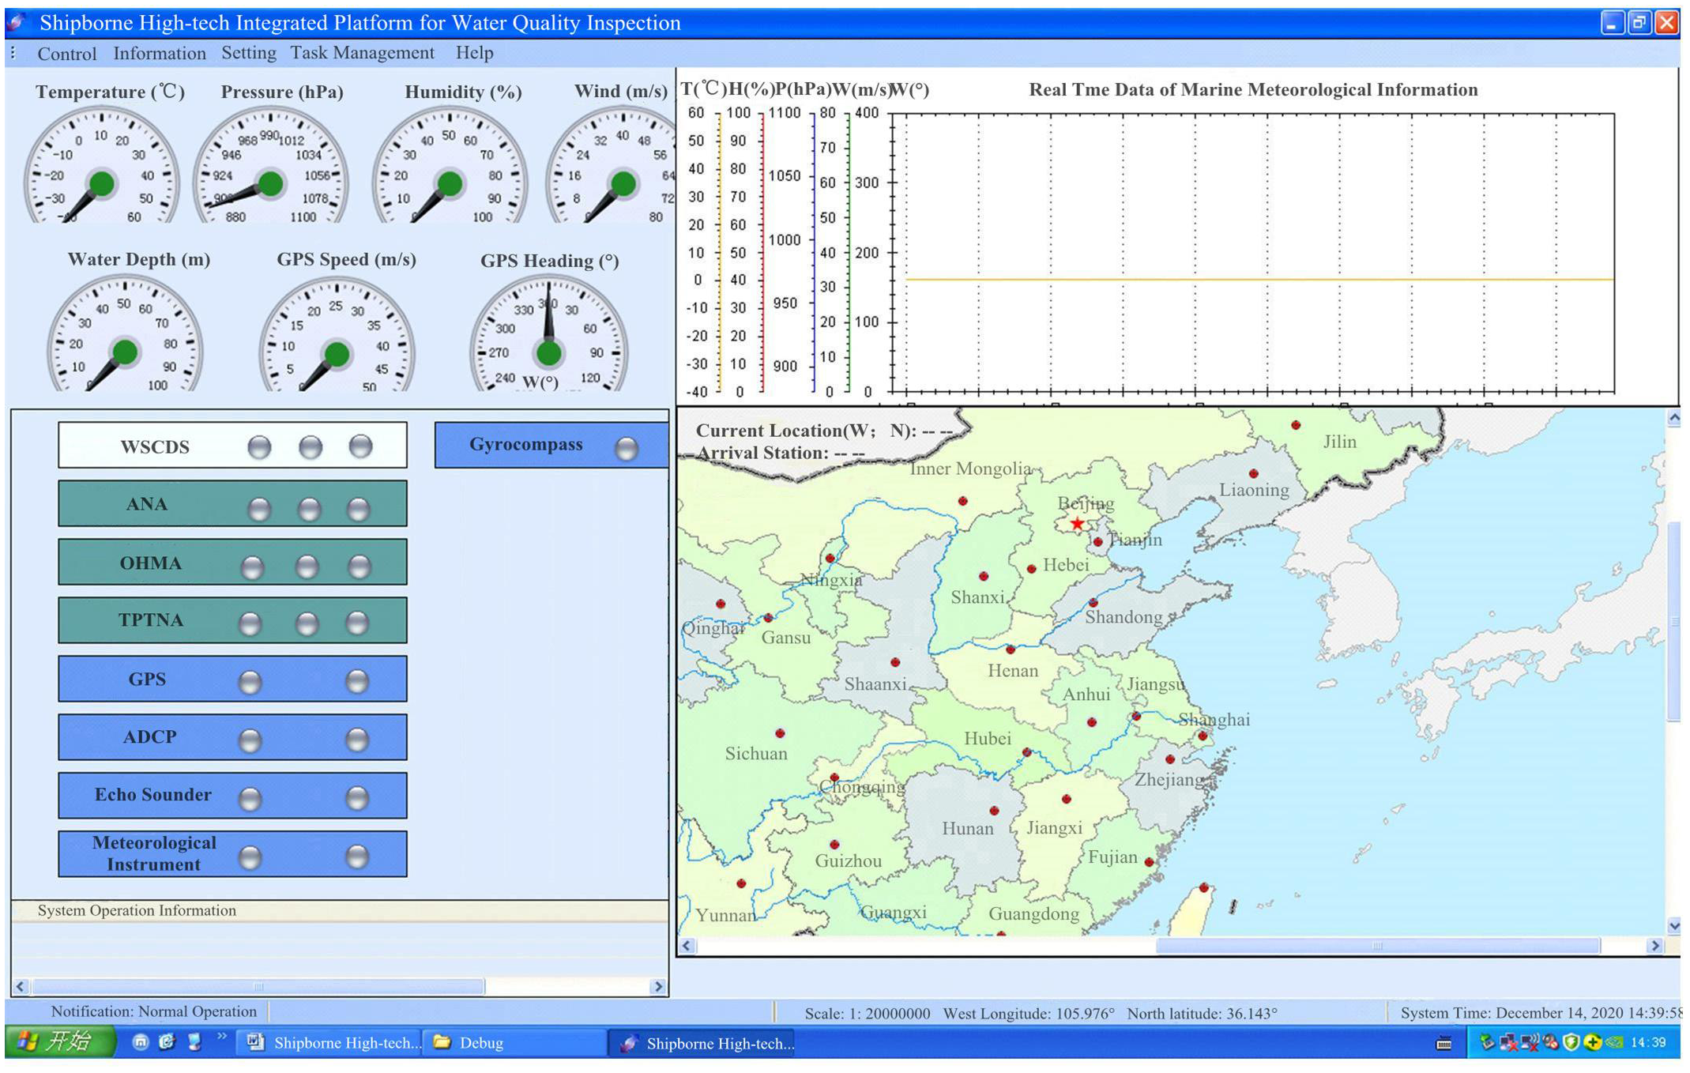Click the Echo Sounder button
Viewport: 1690px width, 1073px height.
click(152, 795)
